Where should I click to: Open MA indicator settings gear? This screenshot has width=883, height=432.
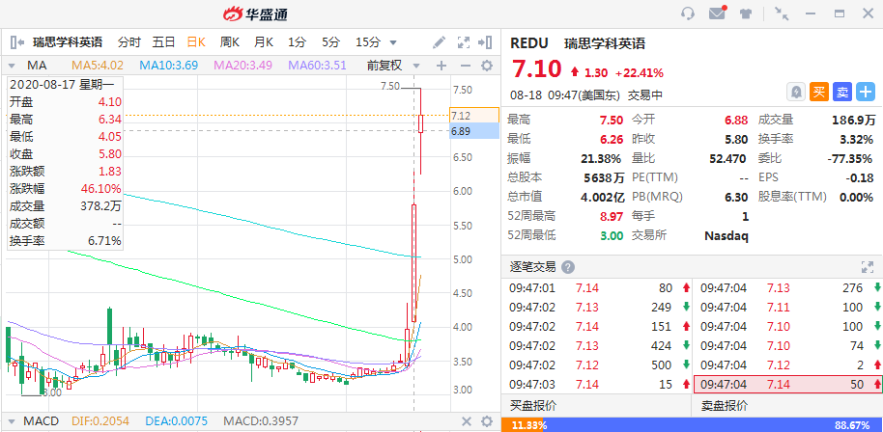[487, 66]
